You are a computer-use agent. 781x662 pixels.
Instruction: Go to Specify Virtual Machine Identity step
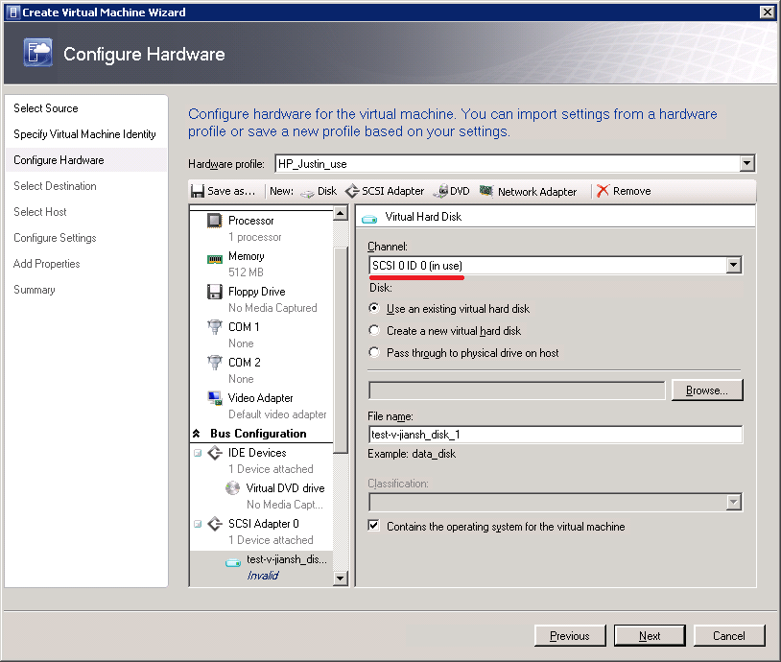84,134
